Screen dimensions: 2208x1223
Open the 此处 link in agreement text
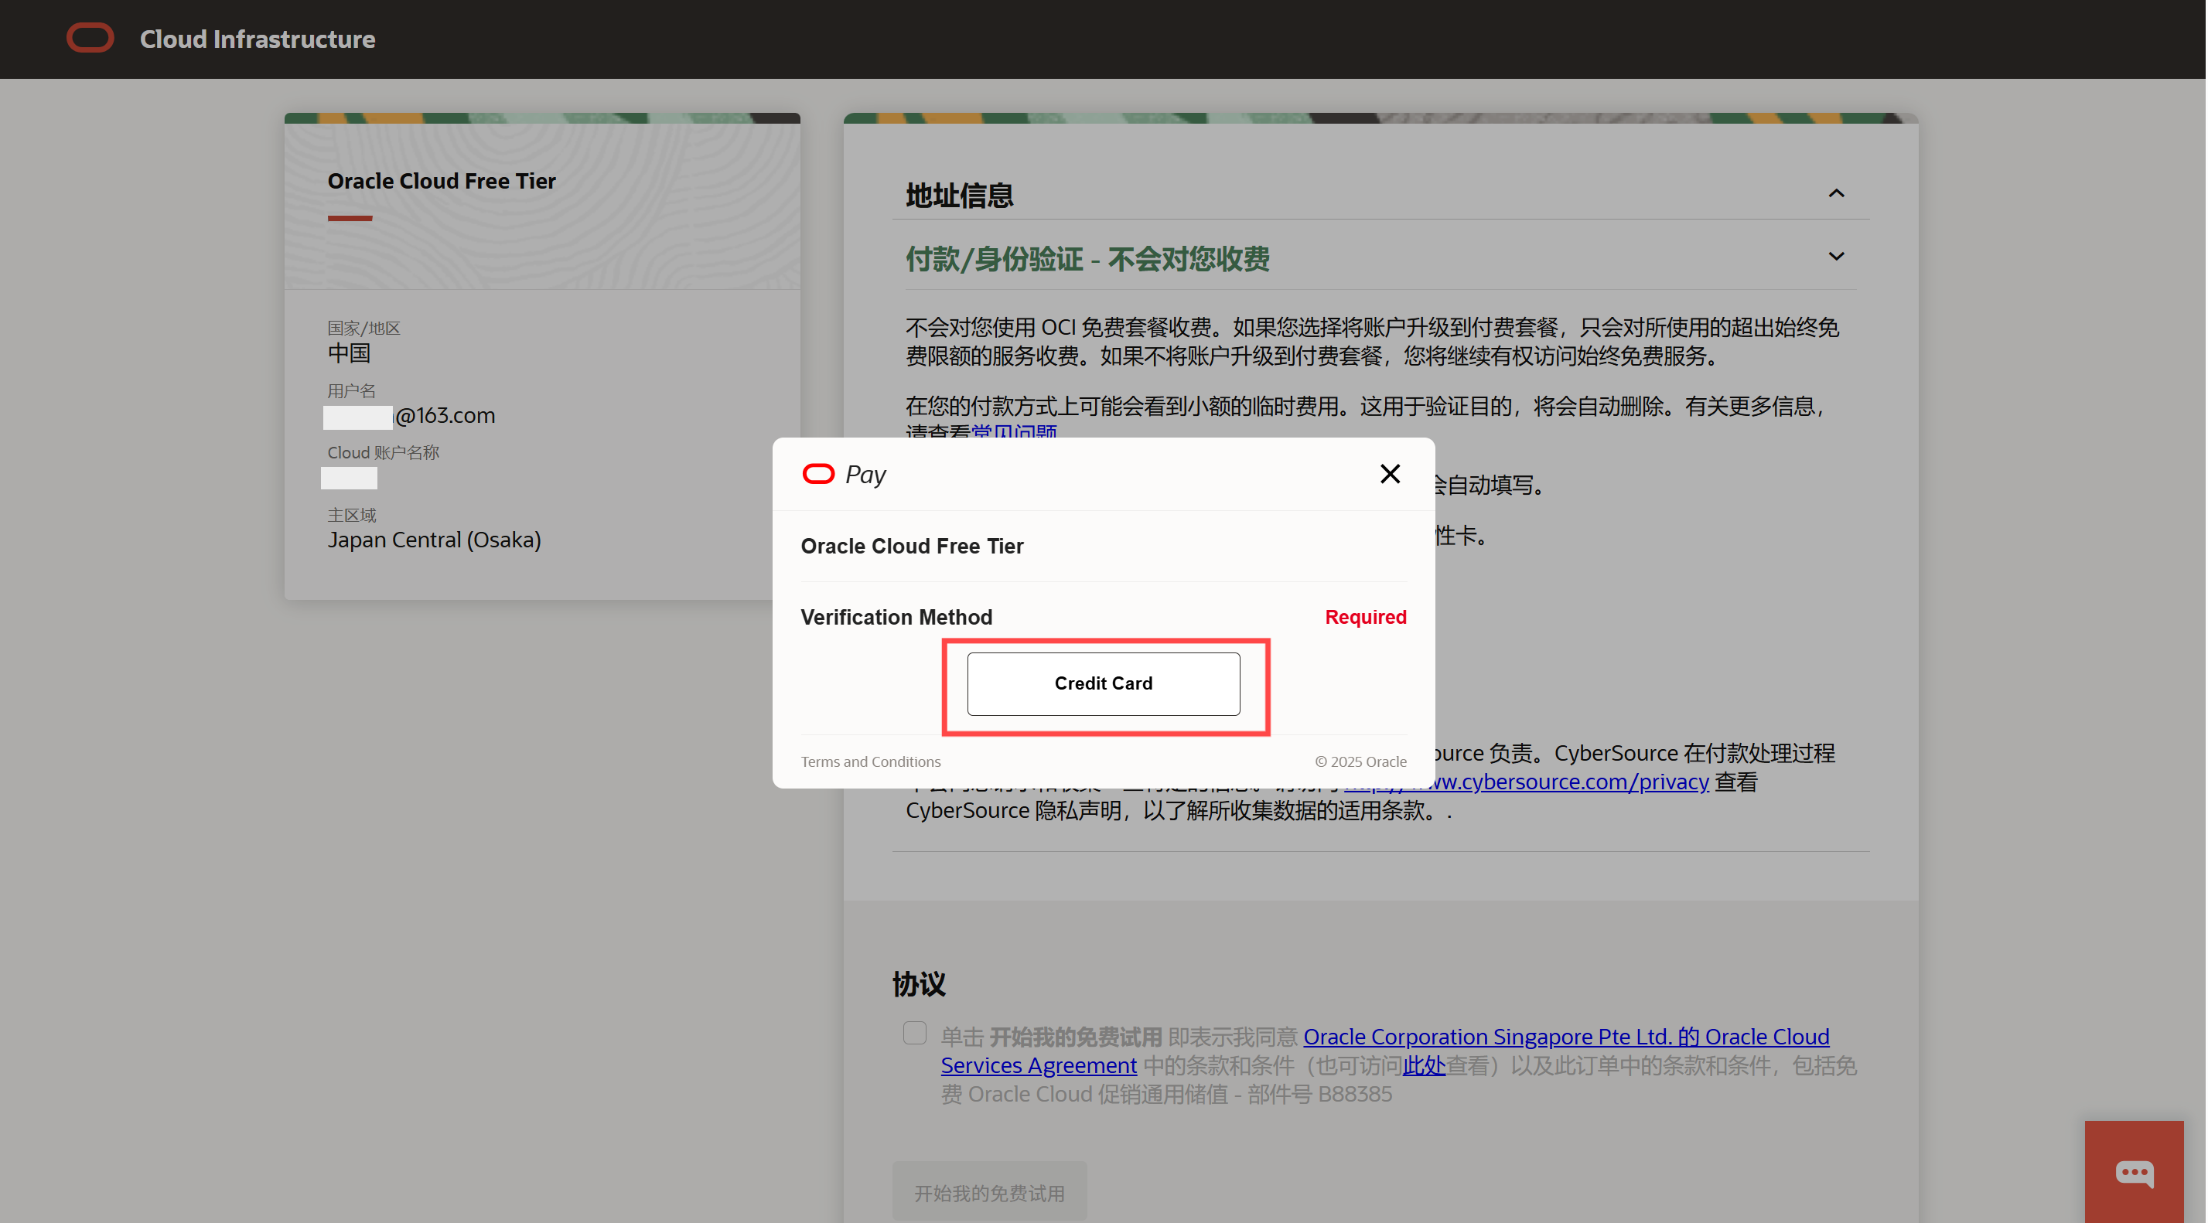1423,1065
